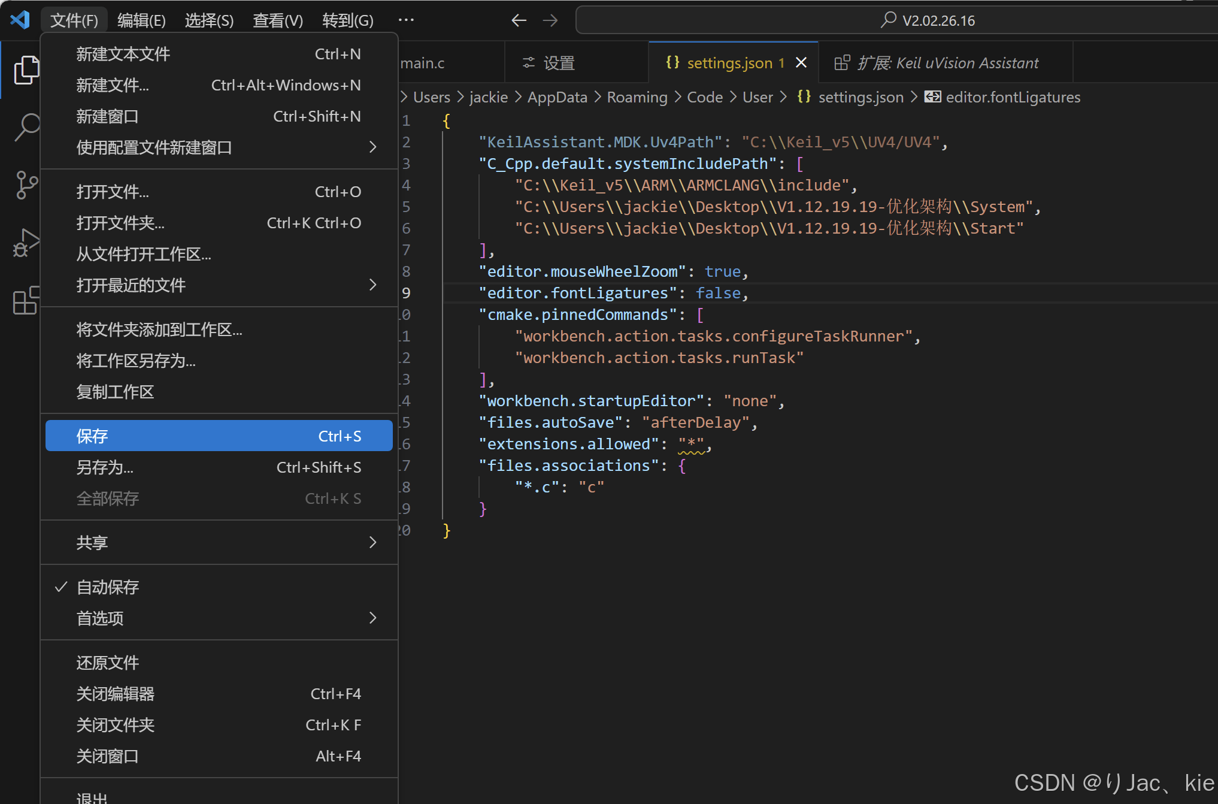Click the VS Code logo
Image resolution: width=1218 pixels, height=804 pixels.
pos(20,20)
